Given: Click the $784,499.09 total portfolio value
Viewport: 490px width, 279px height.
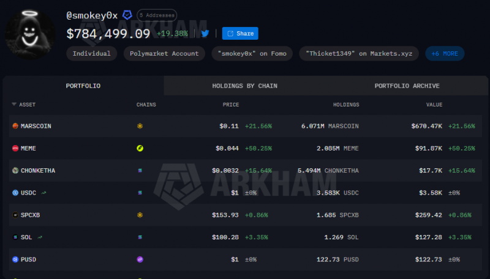Looking at the screenshot, I should [108, 34].
